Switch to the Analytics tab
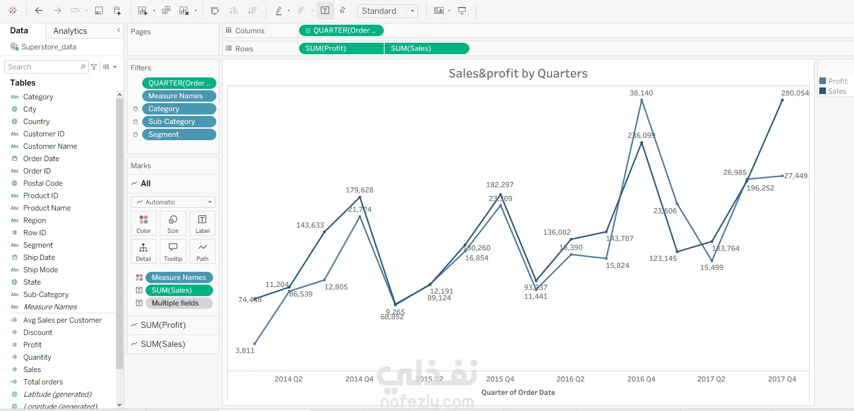Image resolution: width=854 pixels, height=411 pixels. (70, 31)
